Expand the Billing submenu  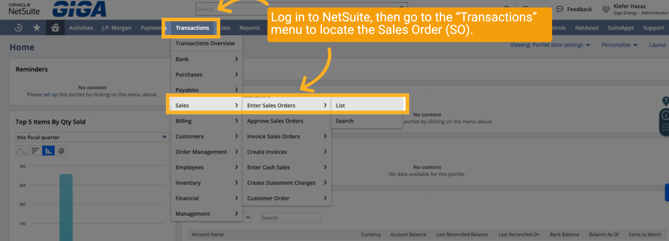(207, 121)
